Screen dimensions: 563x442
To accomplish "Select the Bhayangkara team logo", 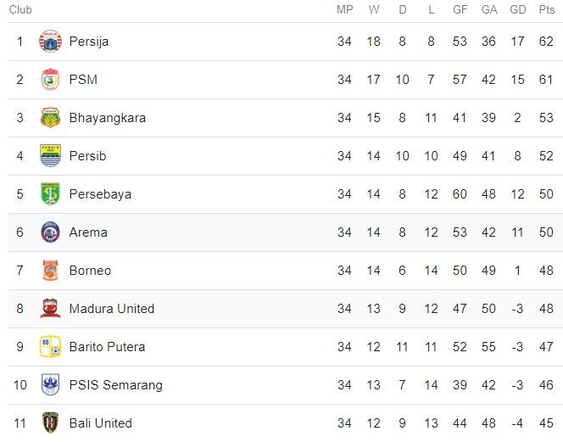I will 51,118.
